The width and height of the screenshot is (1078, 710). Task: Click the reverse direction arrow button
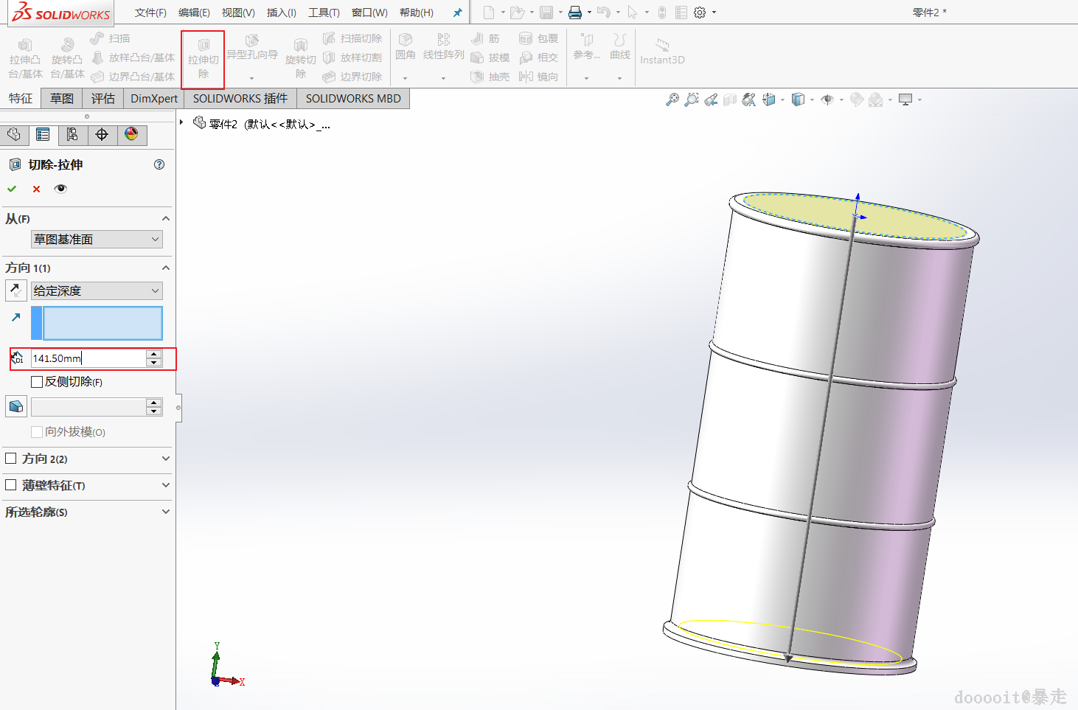pos(16,290)
